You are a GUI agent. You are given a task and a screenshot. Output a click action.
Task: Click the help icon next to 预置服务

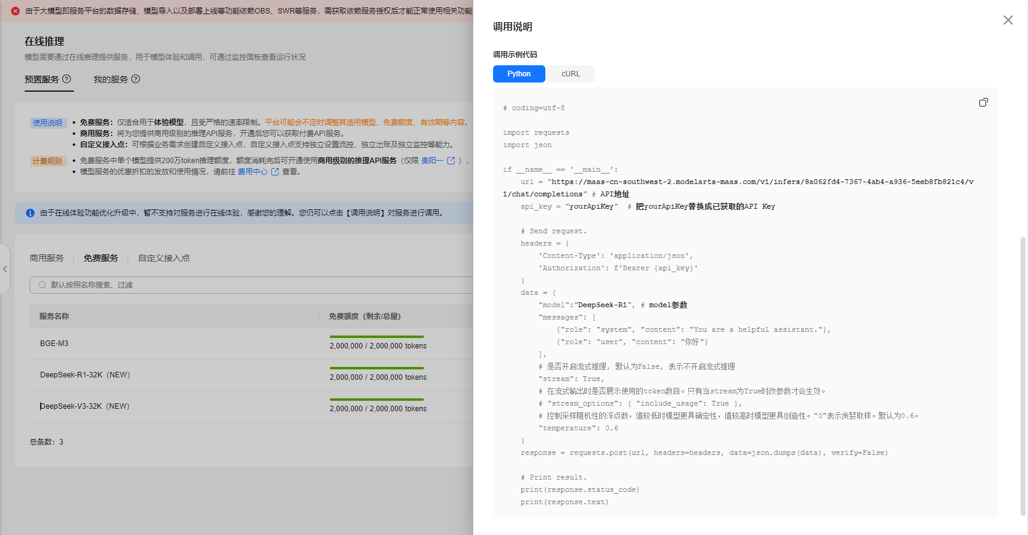click(67, 79)
